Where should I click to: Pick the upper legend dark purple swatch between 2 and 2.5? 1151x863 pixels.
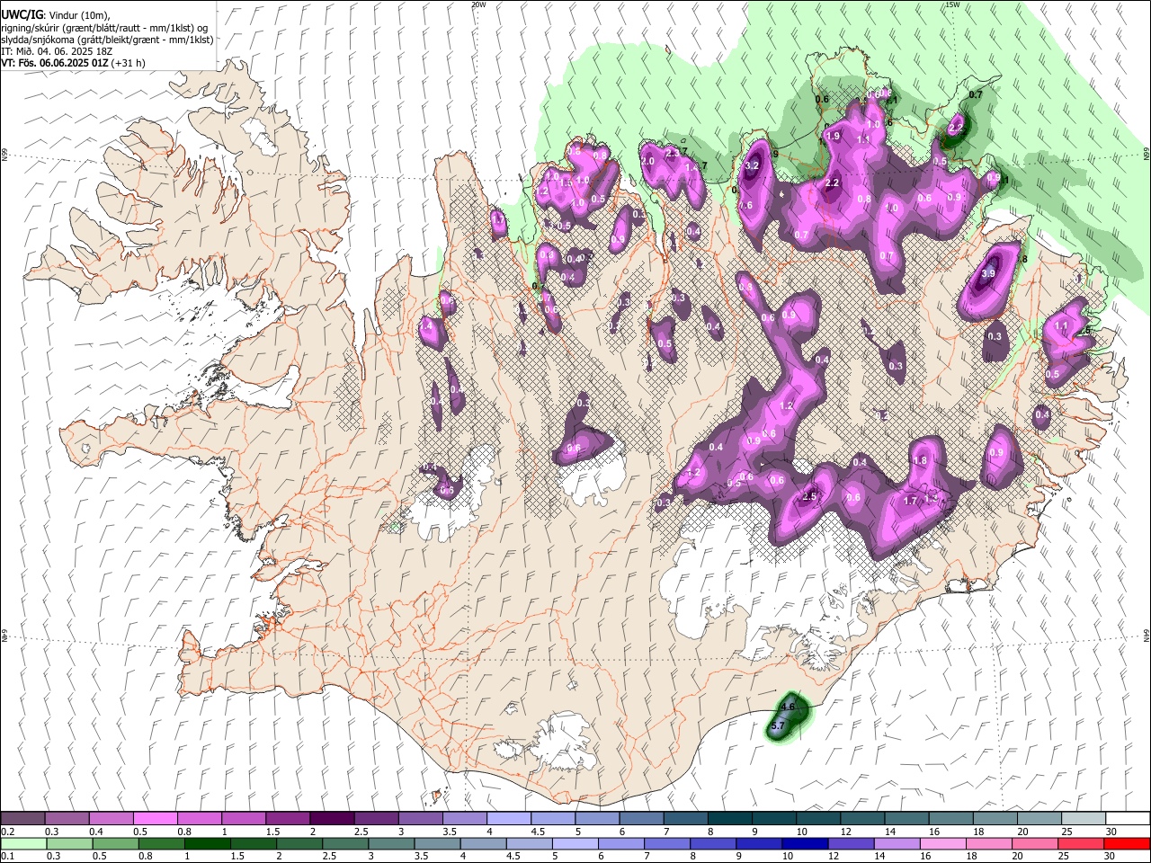point(332,819)
